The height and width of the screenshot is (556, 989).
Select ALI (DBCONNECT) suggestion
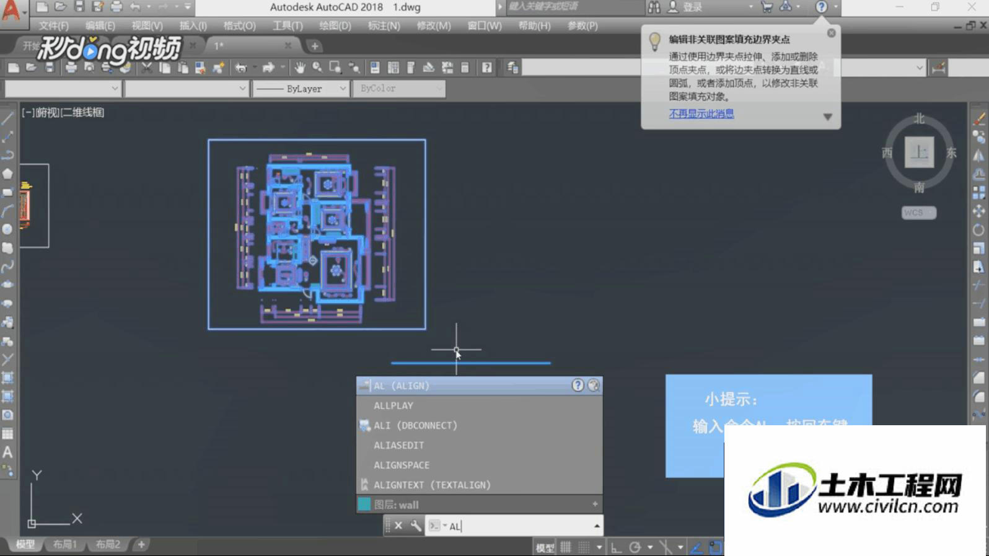click(479, 425)
